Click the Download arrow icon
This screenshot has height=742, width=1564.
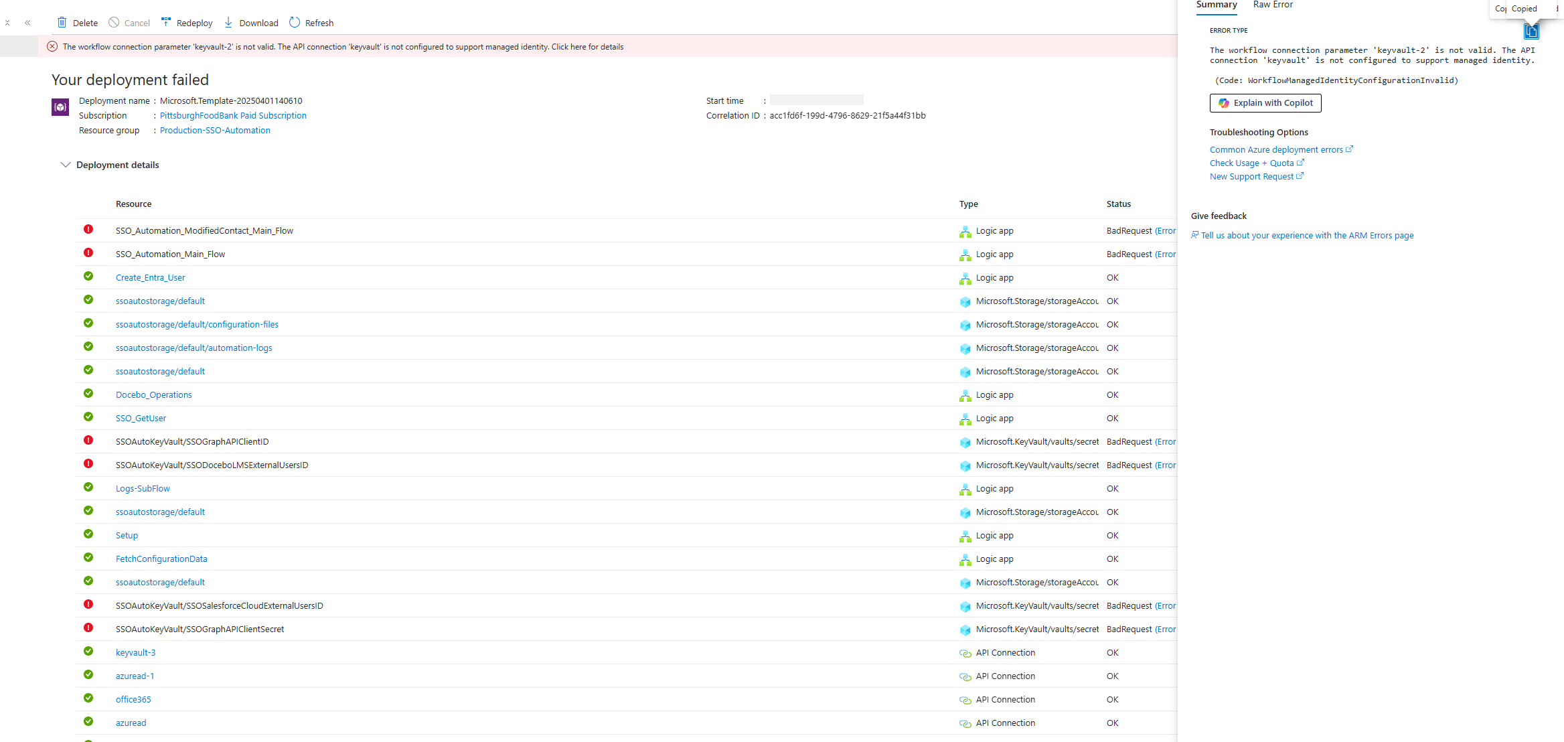click(x=228, y=23)
